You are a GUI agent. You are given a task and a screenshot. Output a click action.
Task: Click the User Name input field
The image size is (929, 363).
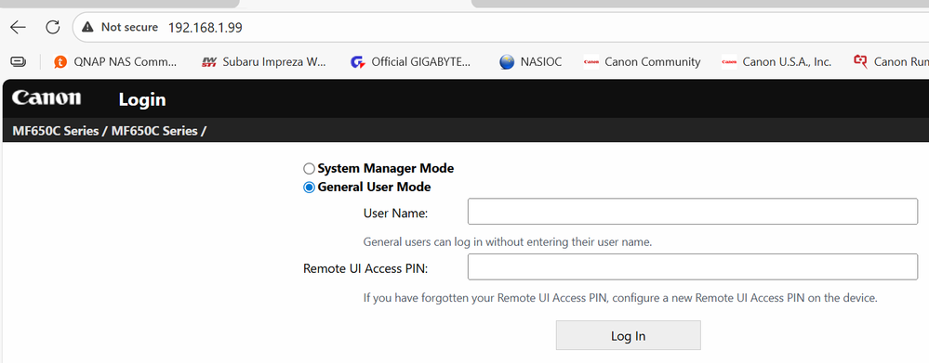coord(693,211)
